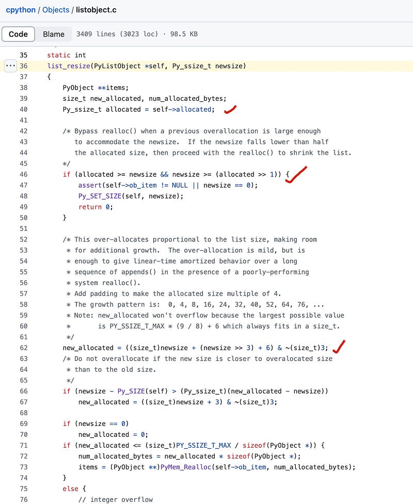Select line number 62 in gutter
Viewport: 413px width, 504px height.
click(x=24, y=348)
